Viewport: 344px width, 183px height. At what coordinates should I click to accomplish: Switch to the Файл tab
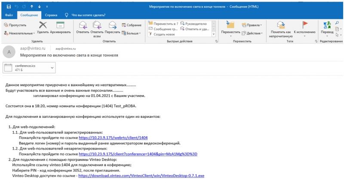coord(9,15)
